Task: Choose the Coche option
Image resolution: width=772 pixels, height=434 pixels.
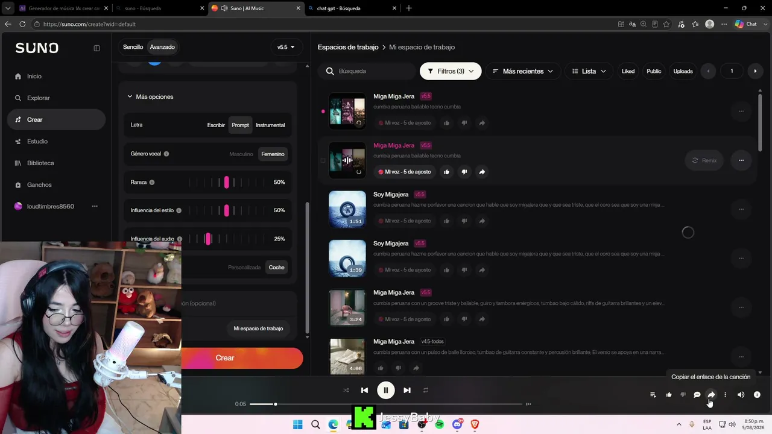Action: (277, 268)
